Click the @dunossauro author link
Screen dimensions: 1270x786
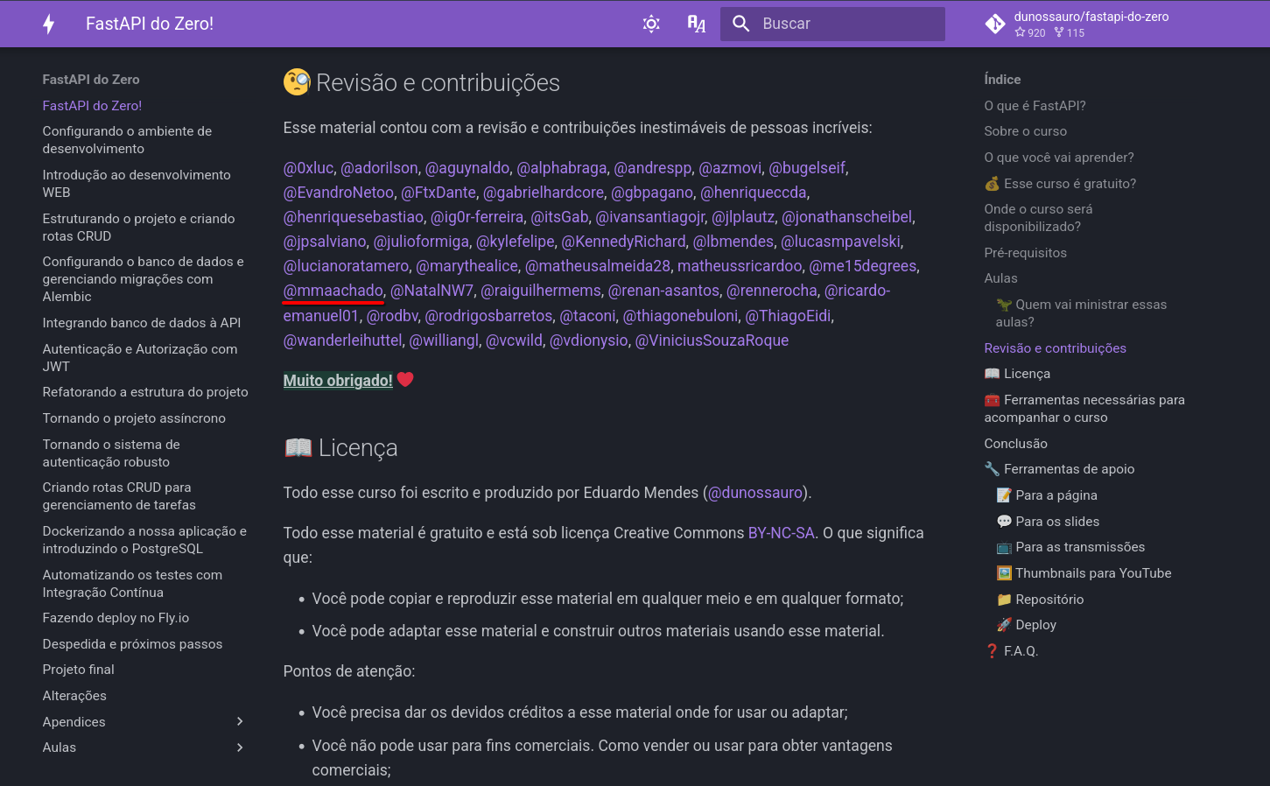coord(754,492)
